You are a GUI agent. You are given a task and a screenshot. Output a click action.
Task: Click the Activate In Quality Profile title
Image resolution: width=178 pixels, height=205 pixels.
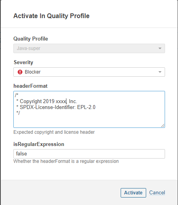[x=51, y=16]
